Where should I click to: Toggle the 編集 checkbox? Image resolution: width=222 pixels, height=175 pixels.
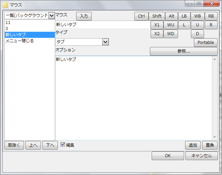(x=63, y=145)
